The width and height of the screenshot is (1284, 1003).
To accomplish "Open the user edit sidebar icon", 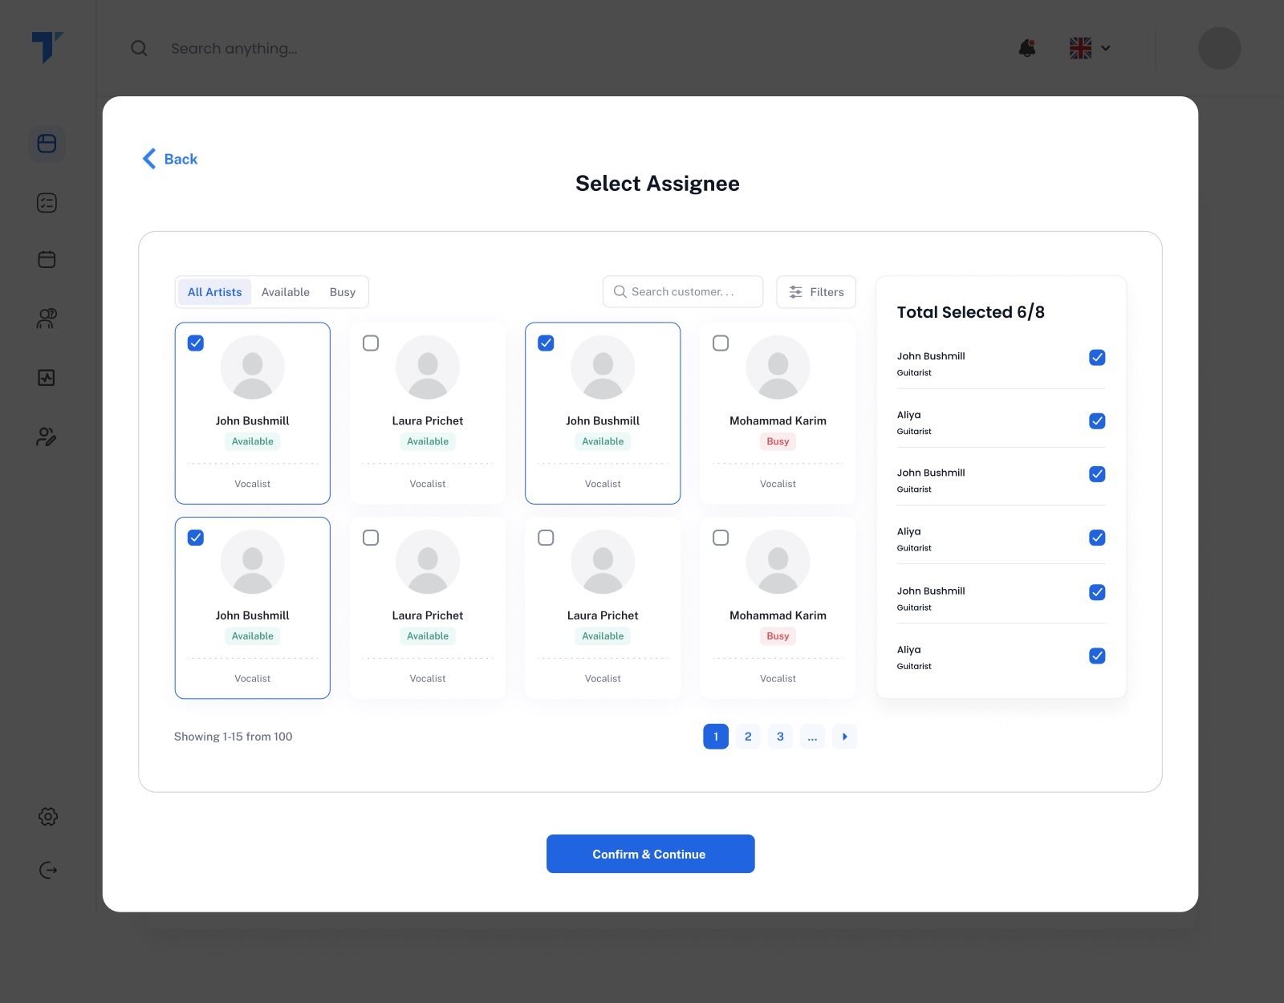I will [47, 437].
